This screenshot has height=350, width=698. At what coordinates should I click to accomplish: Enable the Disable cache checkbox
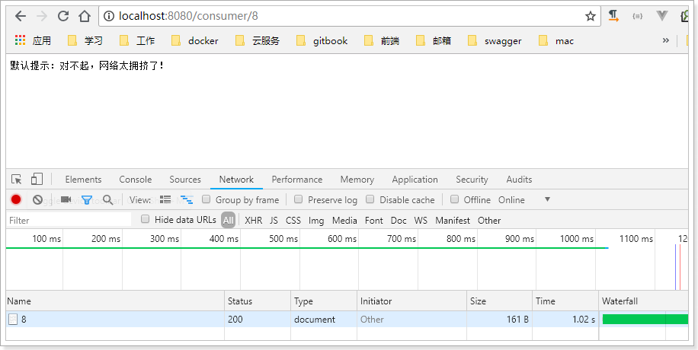pyautogui.click(x=370, y=199)
